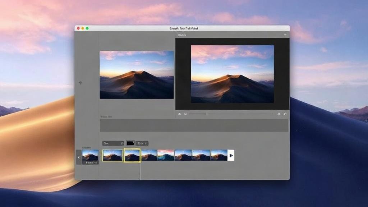Click the white playhead line below the filmstrip
Screen dimensions: 368x207
140,171
